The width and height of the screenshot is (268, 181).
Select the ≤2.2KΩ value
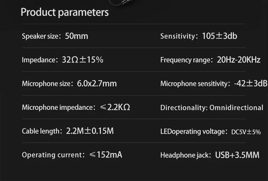tap(115, 107)
